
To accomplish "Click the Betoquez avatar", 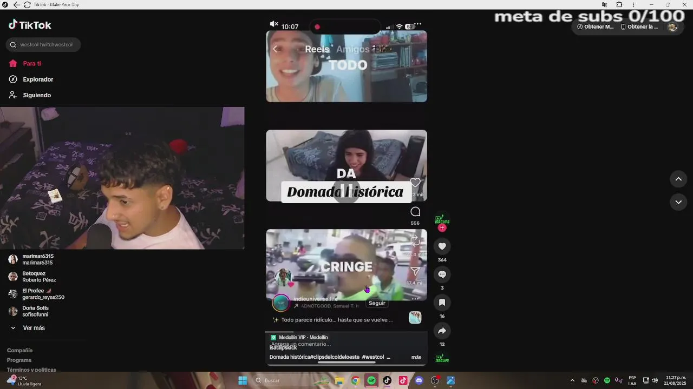I will pos(13,277).
